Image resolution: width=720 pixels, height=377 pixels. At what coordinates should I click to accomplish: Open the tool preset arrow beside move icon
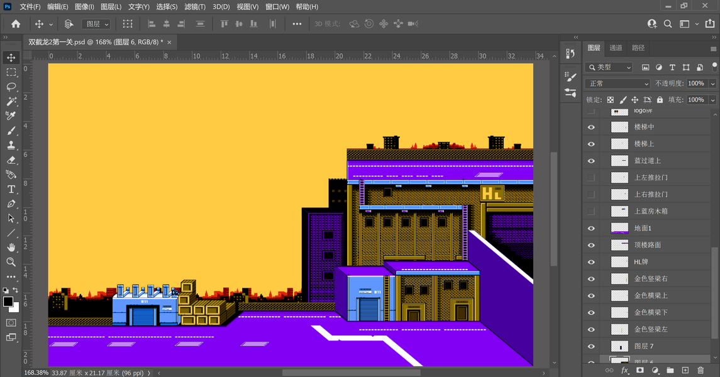(x=50, y=25)
